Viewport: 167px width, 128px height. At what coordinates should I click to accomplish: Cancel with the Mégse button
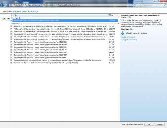(160, 125)
